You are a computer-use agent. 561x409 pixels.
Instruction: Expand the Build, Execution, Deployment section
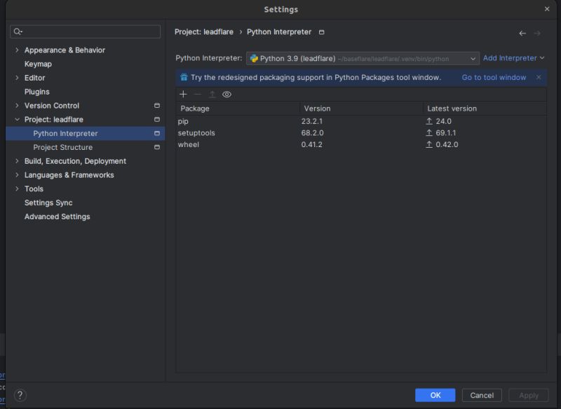pyautogui.click(x=17, y=161)
